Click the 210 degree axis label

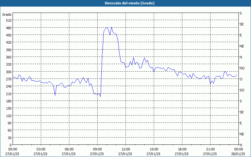(9, 94)
